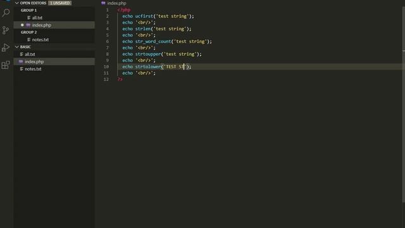Click the file icon of all.txt in BASIC
The image size is (405, 228).
point(22,54)
